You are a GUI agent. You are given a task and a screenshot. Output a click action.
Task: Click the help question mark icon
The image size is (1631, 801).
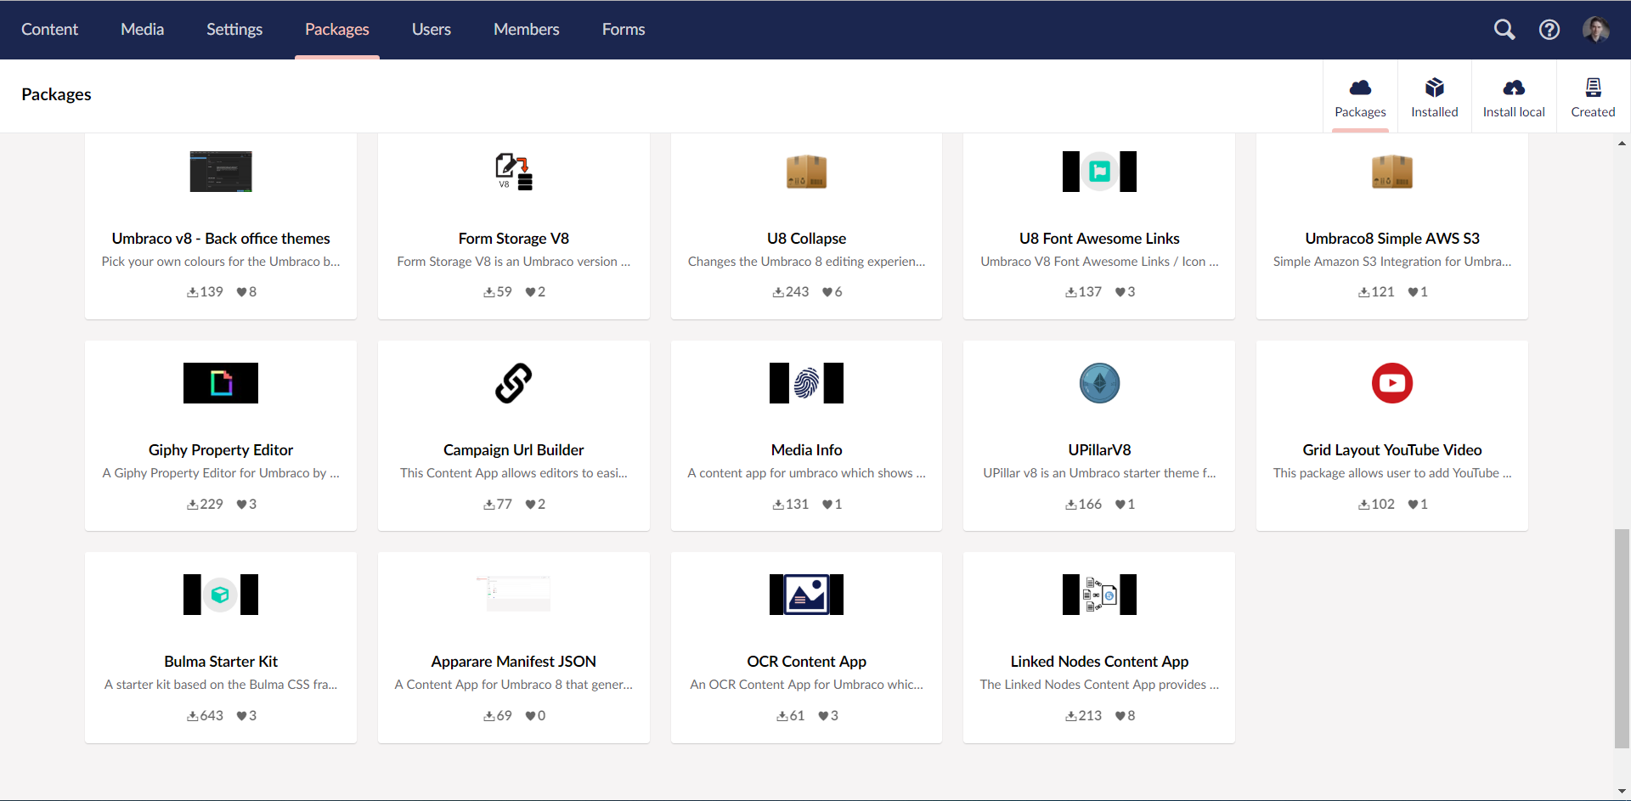click(1549, 29)
